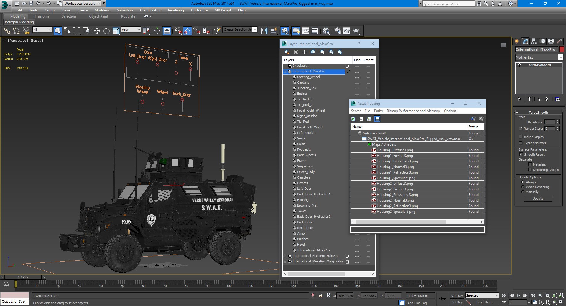Image resolution: width=566 pixels, height=306 pixels.
Task: Open Bitmap Performance and Memory menu
Action: tap(413, 111)
